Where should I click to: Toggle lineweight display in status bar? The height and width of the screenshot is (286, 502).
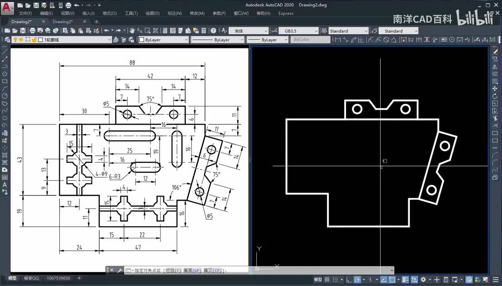[x=405, y=280]
